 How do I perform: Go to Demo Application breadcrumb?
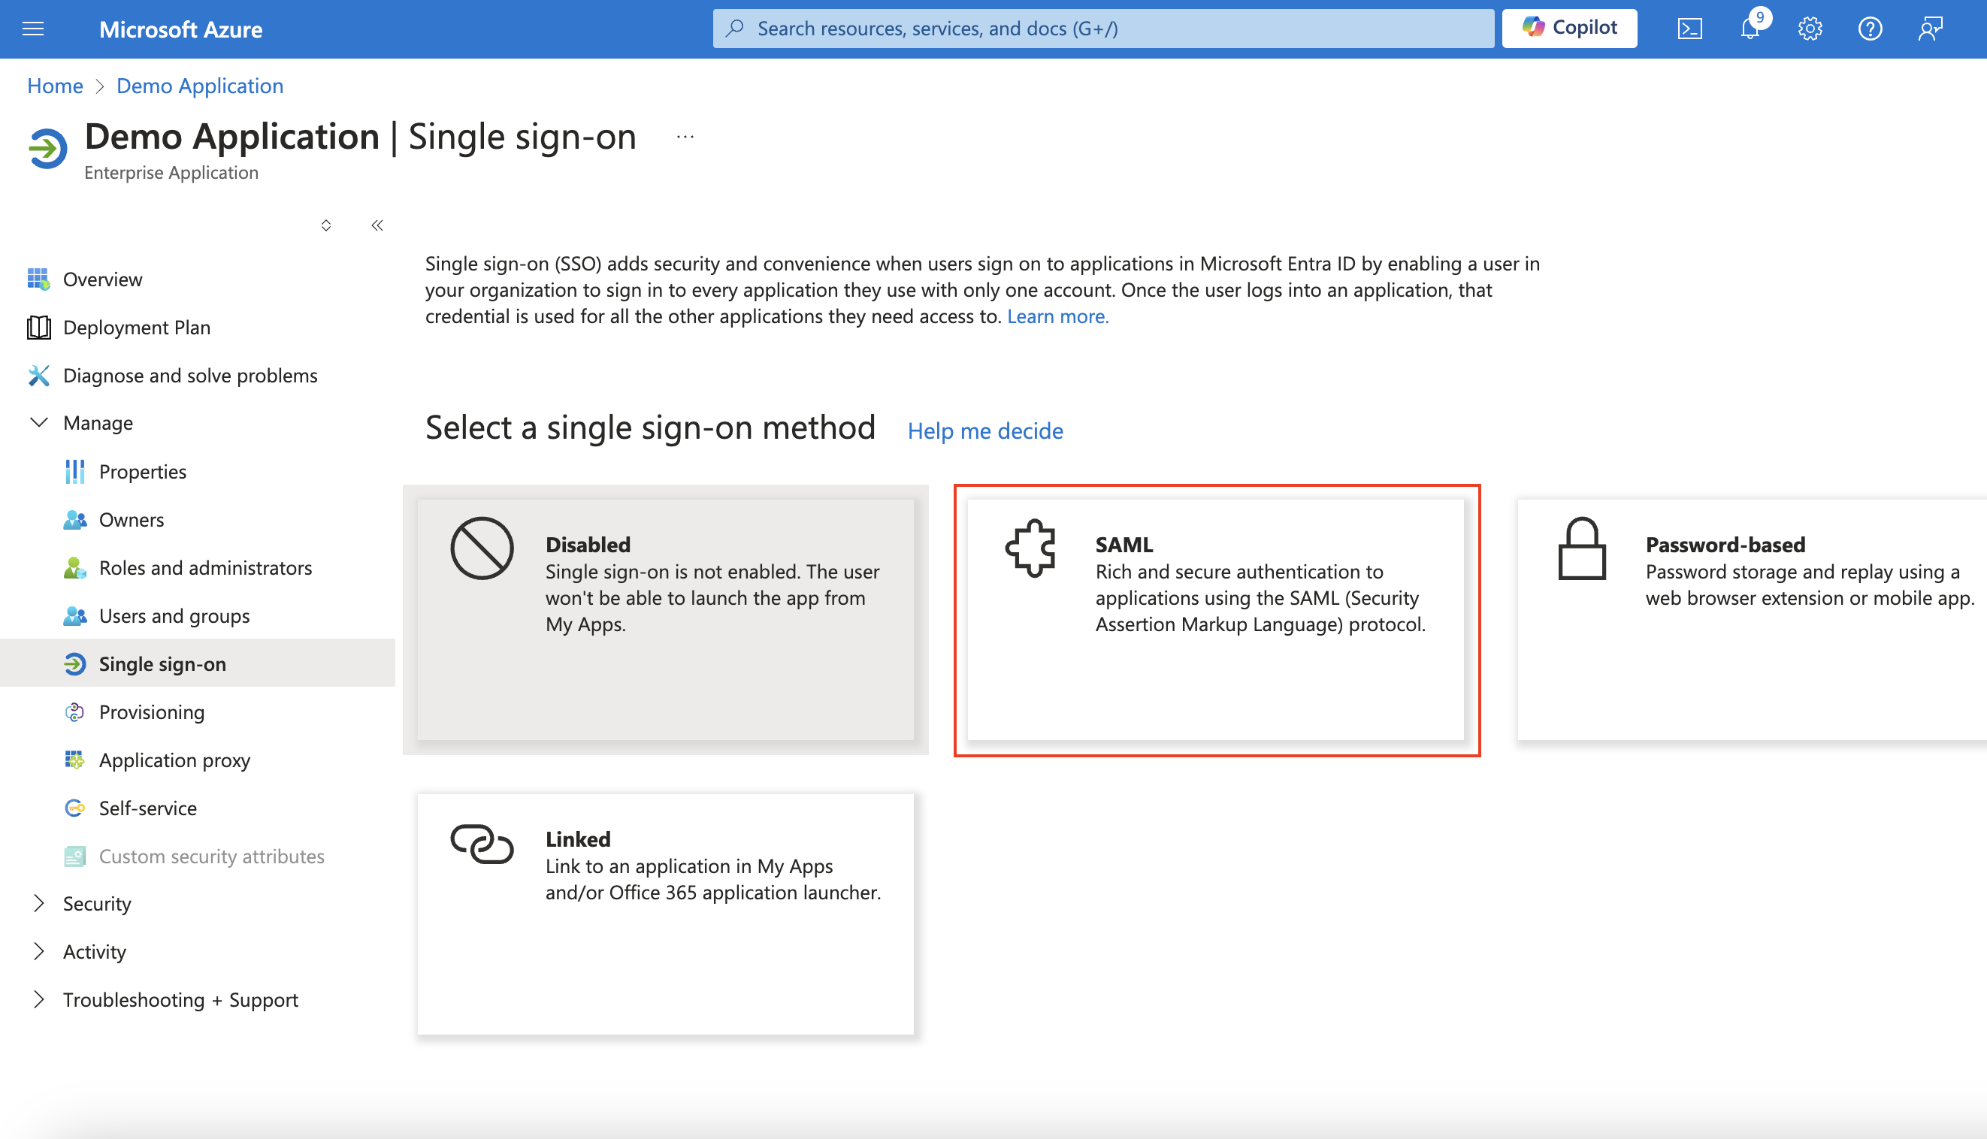coord(199,85)
